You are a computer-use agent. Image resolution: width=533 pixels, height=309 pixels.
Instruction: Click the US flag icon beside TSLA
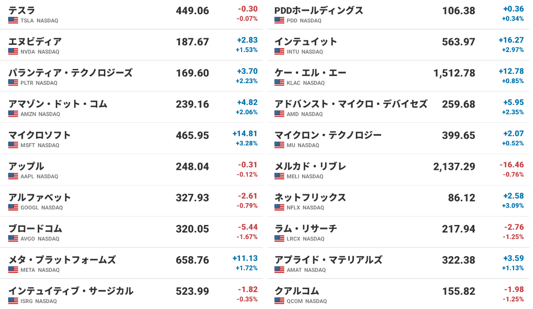coord(13,20)
